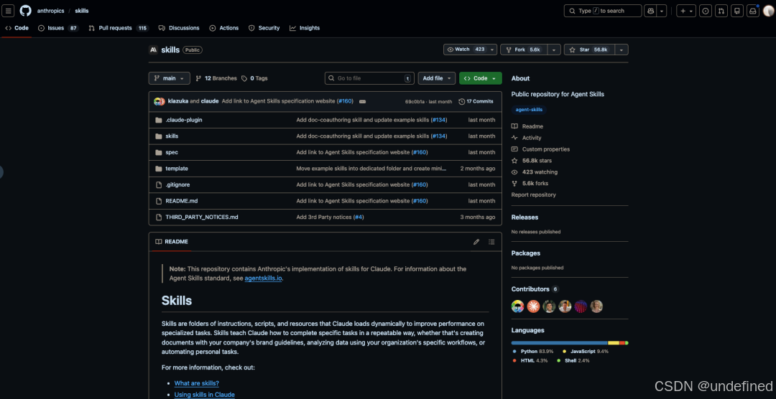Click the orange Claude contributor avatar
Viewport: 776px width, 399px height.
533,306
